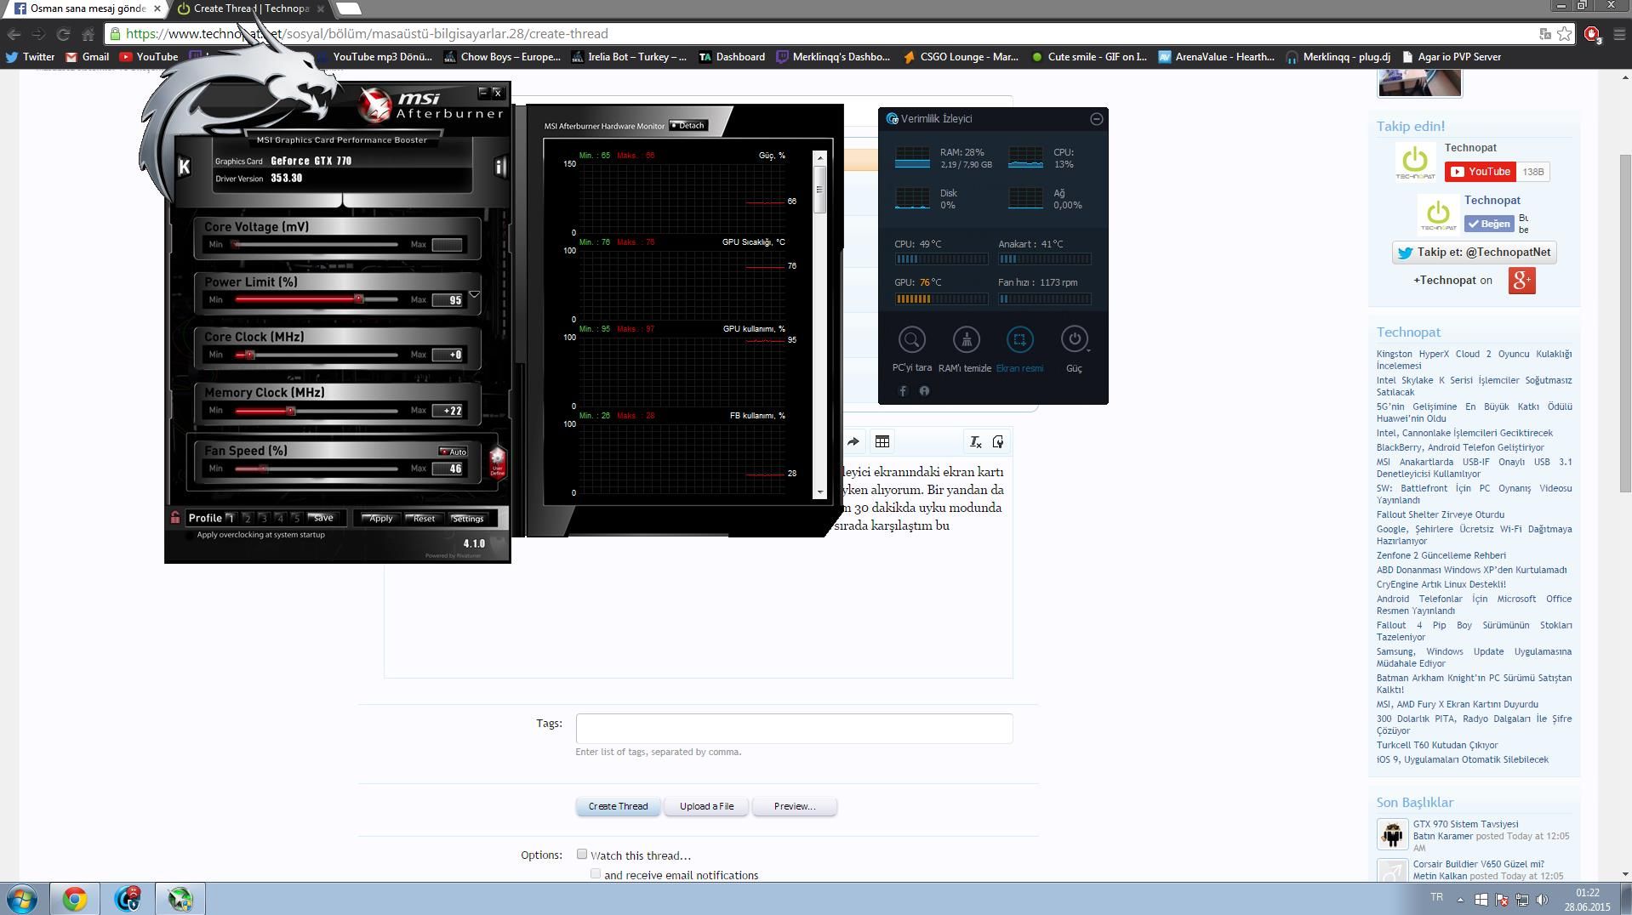Check 'and receive email notifications' box

pyautogui.click(x=596, y=873)
